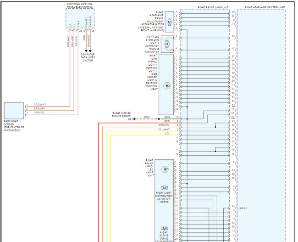The height and width of the screenshot is (242, 298).
Task: Click 'OVERHEAD CONTROL PANEL ELECTRONICS' title
Action: pyautogui.click(x=80, y=6)
